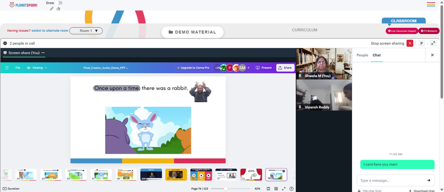444x192 pixels.
Task: Click the Type a message input field
Action: 391,180
